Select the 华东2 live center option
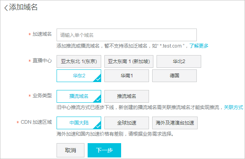 79,76
